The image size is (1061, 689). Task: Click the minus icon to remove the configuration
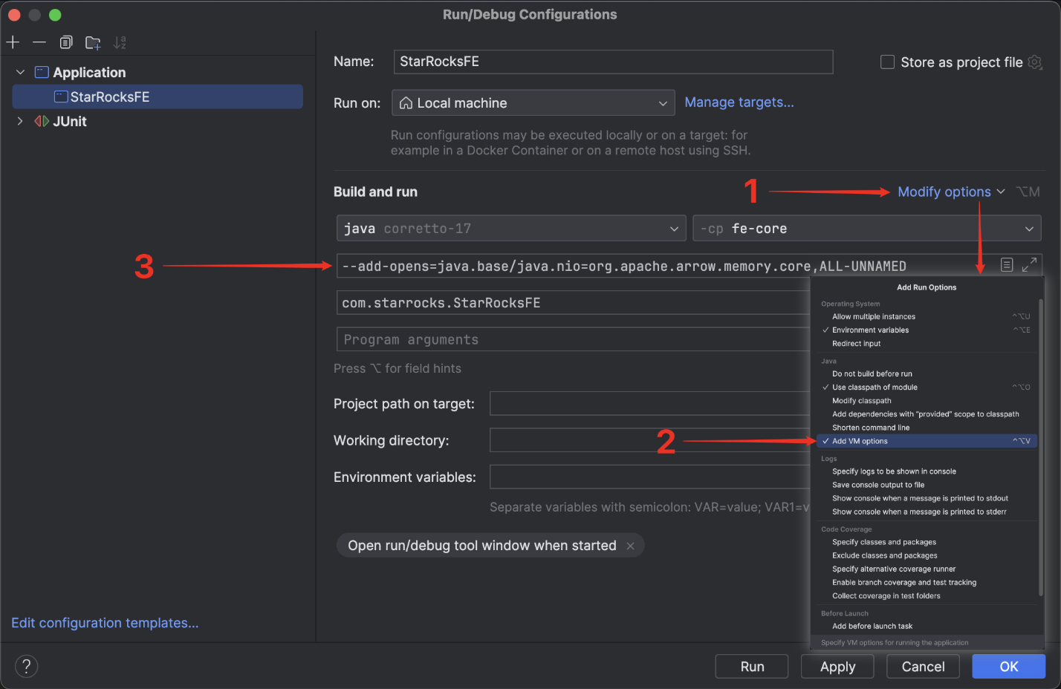(x=39, y=42)
